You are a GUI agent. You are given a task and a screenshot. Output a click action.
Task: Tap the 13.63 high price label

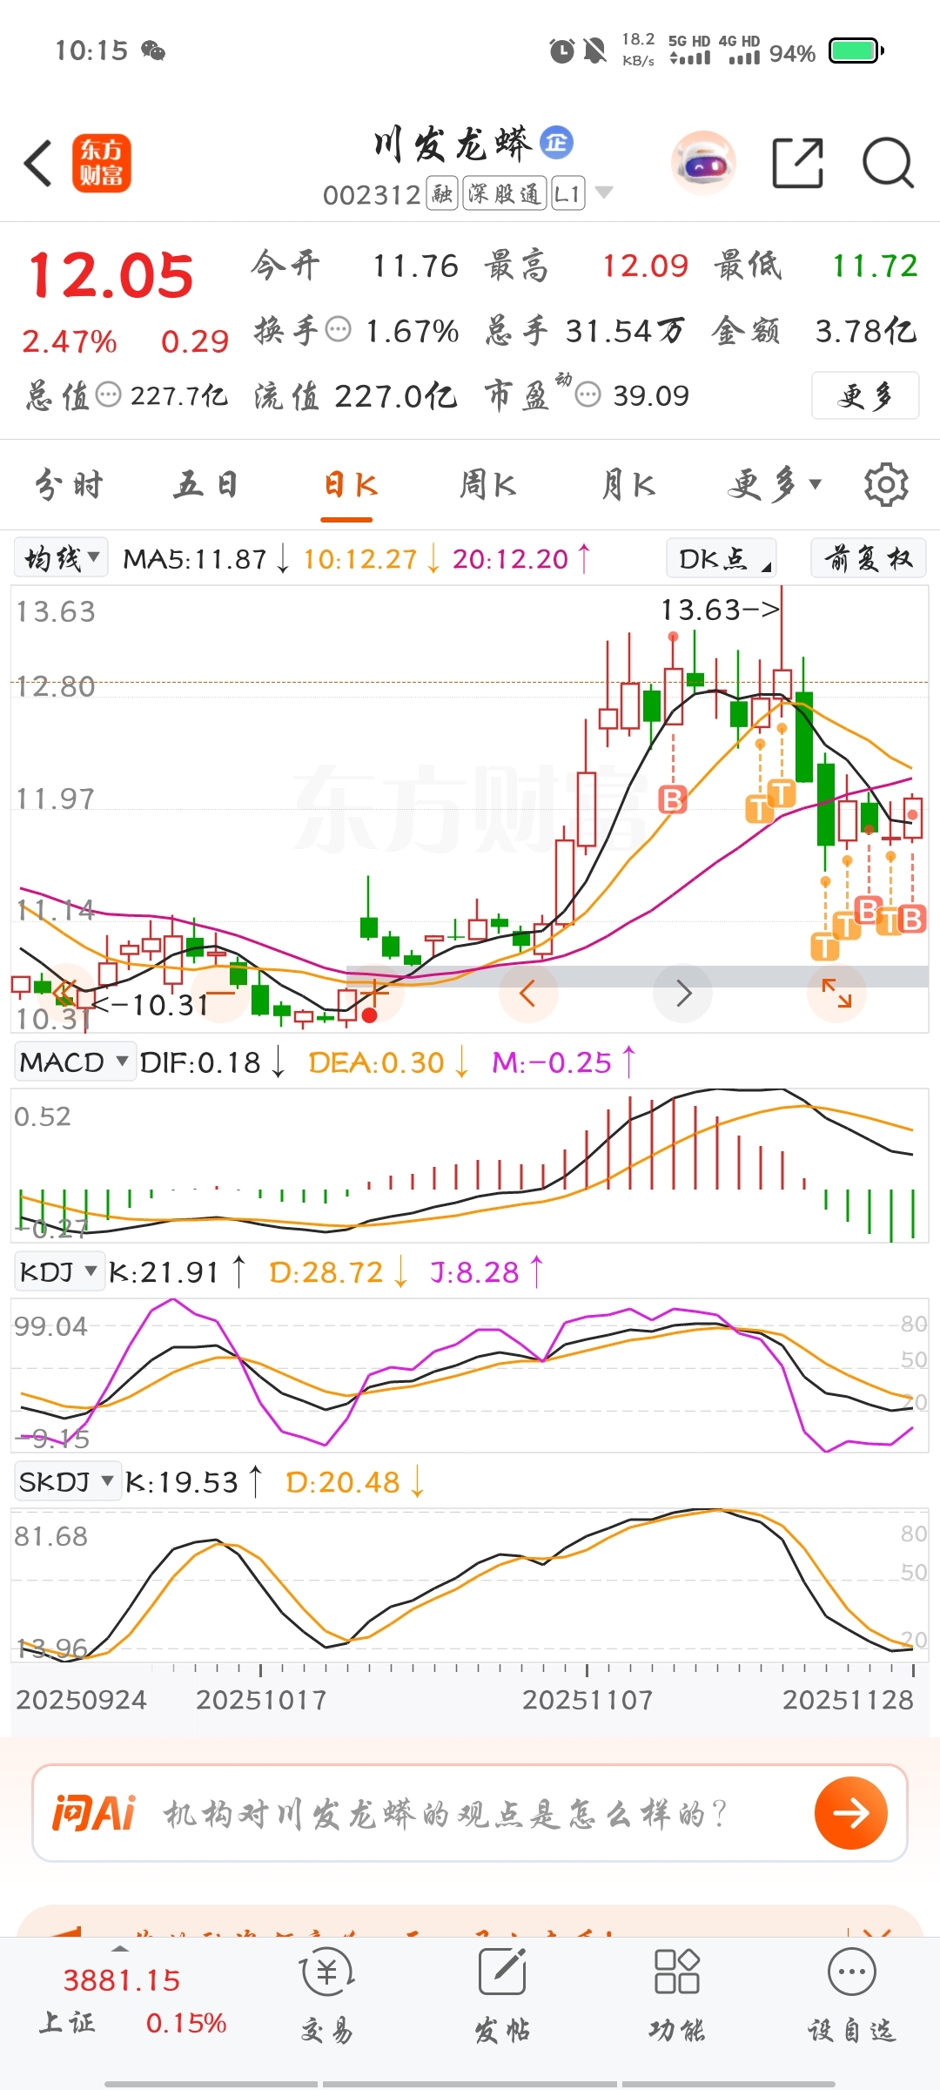coord(719,609)
